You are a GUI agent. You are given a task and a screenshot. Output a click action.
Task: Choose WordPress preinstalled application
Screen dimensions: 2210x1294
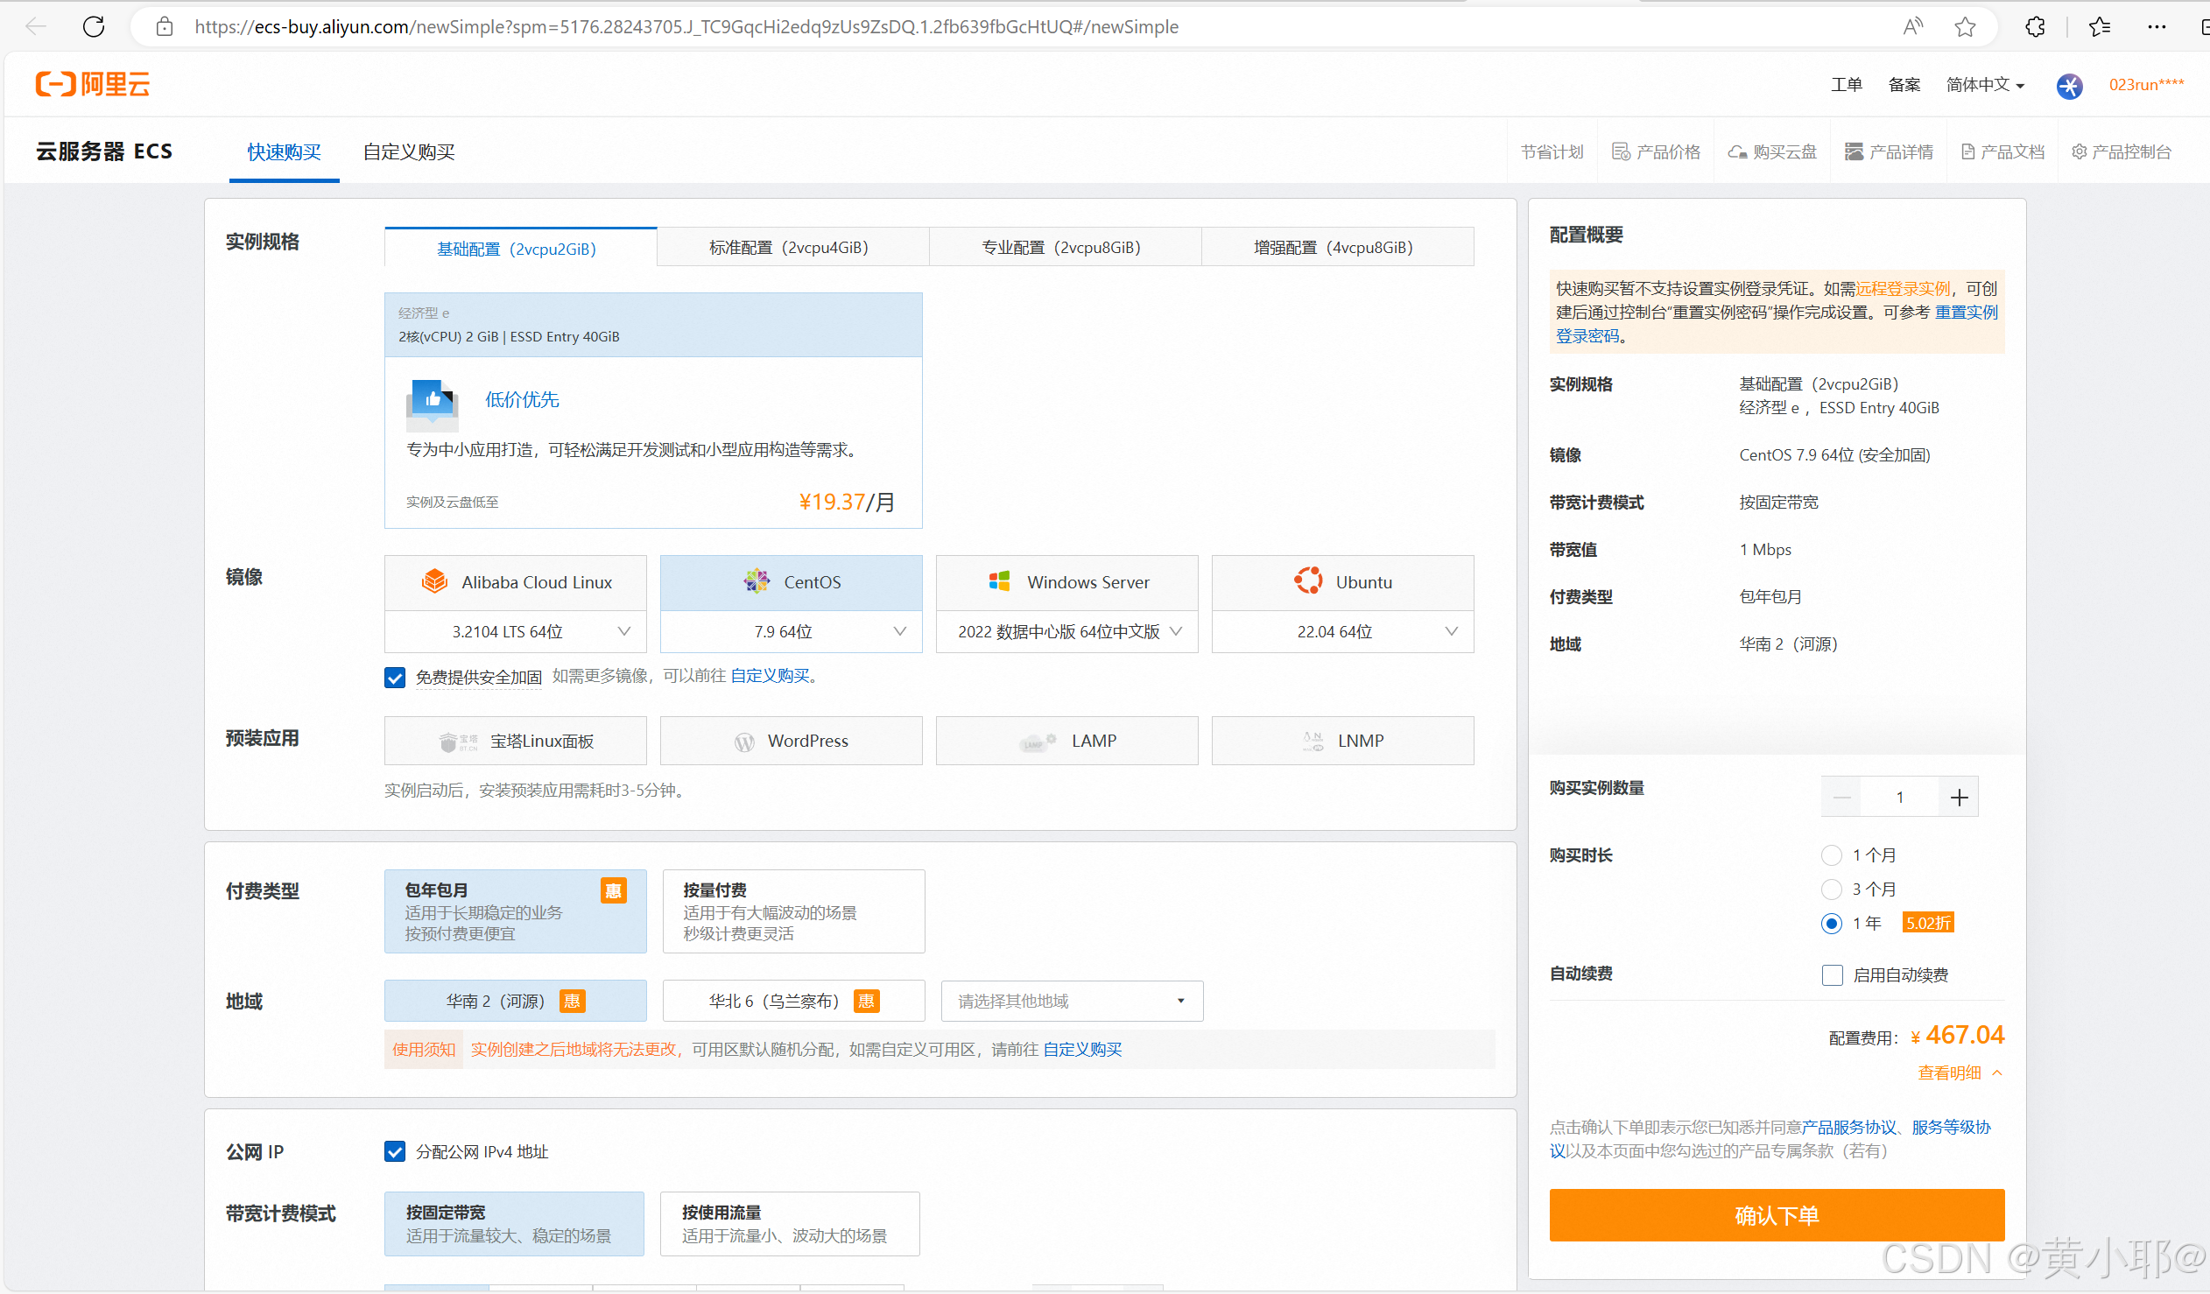click(x=790, y=741)
